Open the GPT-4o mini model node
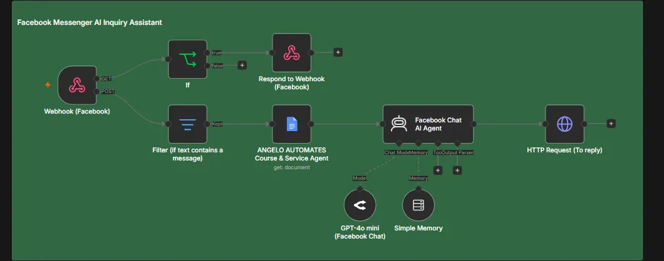The width and height of the screenshot is (664, 261). pos(360,205)
